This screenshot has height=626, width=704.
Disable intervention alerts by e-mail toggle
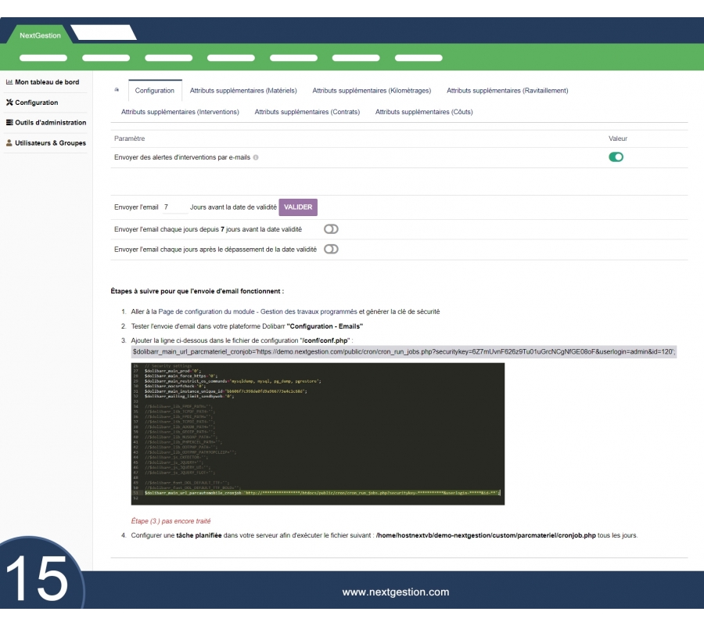point(616,157)
